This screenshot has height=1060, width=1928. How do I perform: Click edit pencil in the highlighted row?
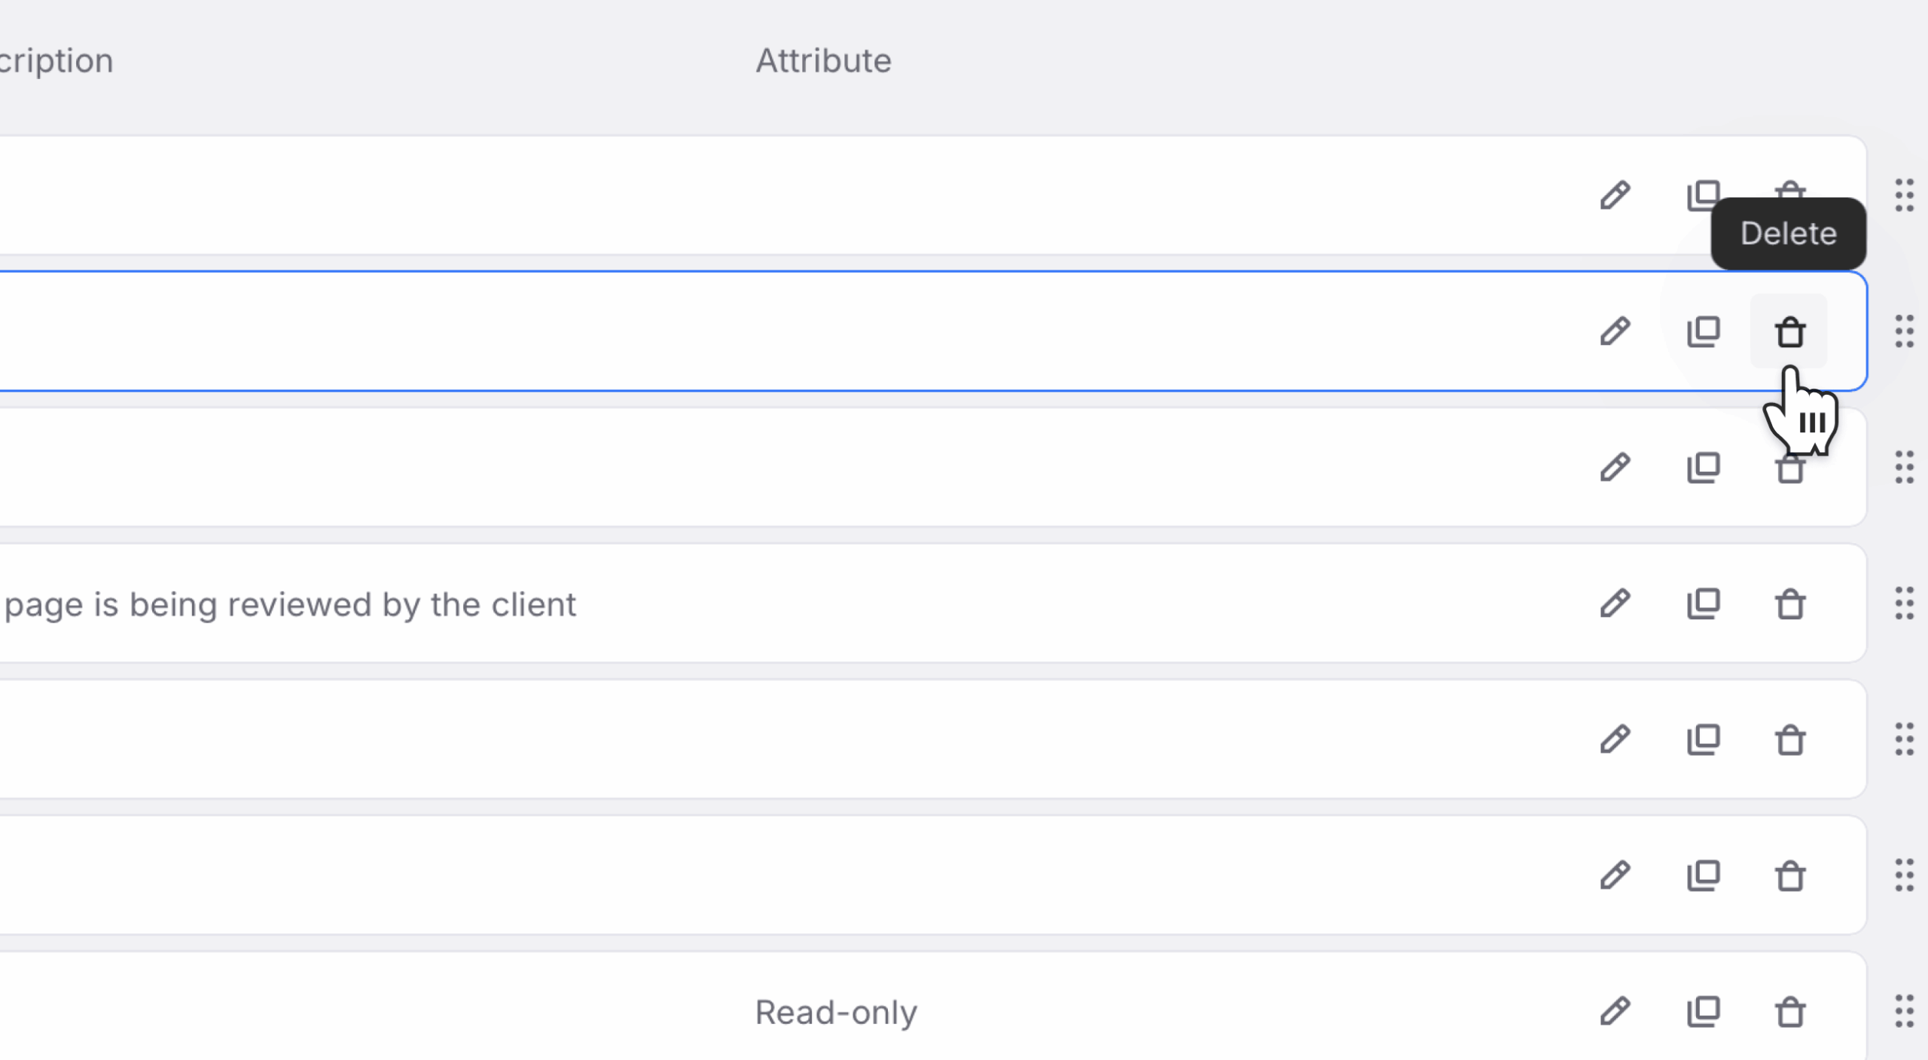tap(1615, 331)
